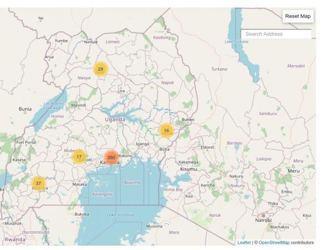Click the Mukono town label
The image size is (322, 250).
coord(125,156)
